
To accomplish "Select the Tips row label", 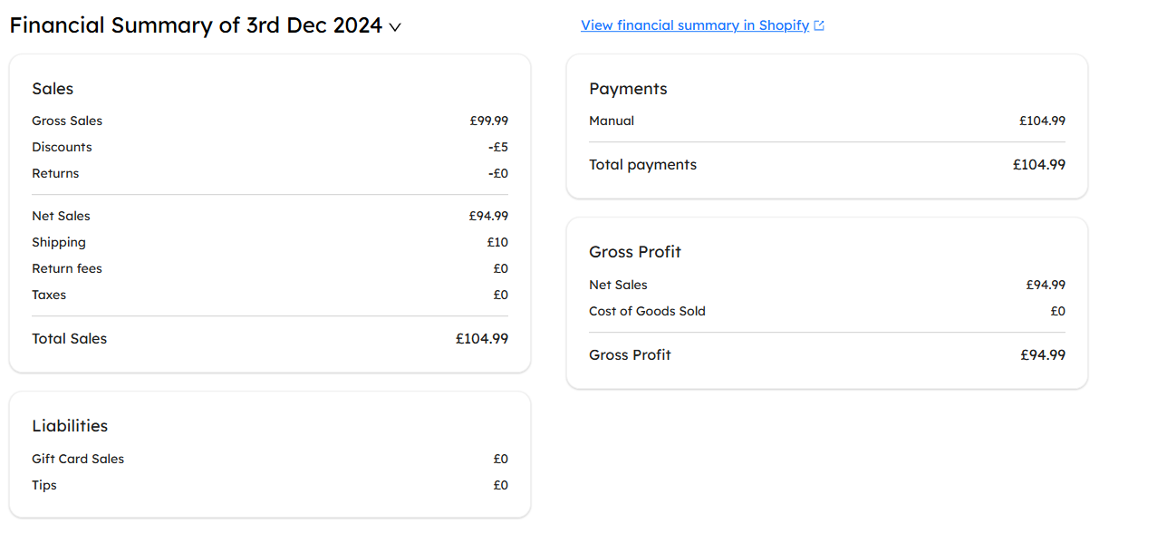I will pos(44,485).
